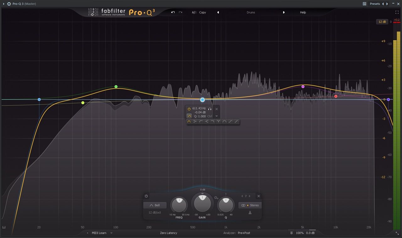Open the Stereo placement dropdown
The height and width of the screenshot is (238, 402).
pyautogui.click(x=250, y=205)
